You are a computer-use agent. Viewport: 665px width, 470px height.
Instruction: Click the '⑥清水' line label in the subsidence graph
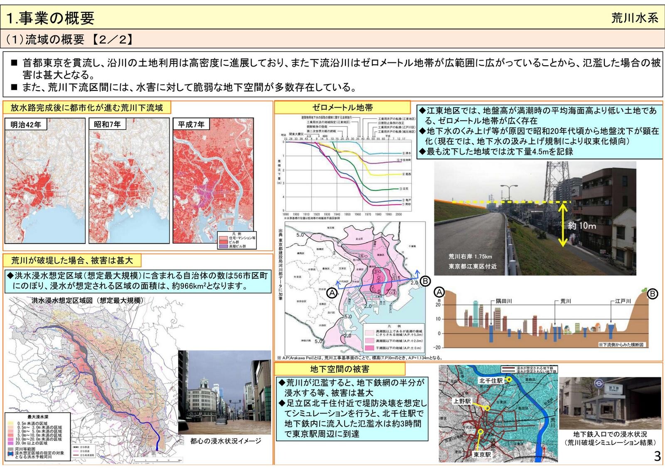point(406,153)
